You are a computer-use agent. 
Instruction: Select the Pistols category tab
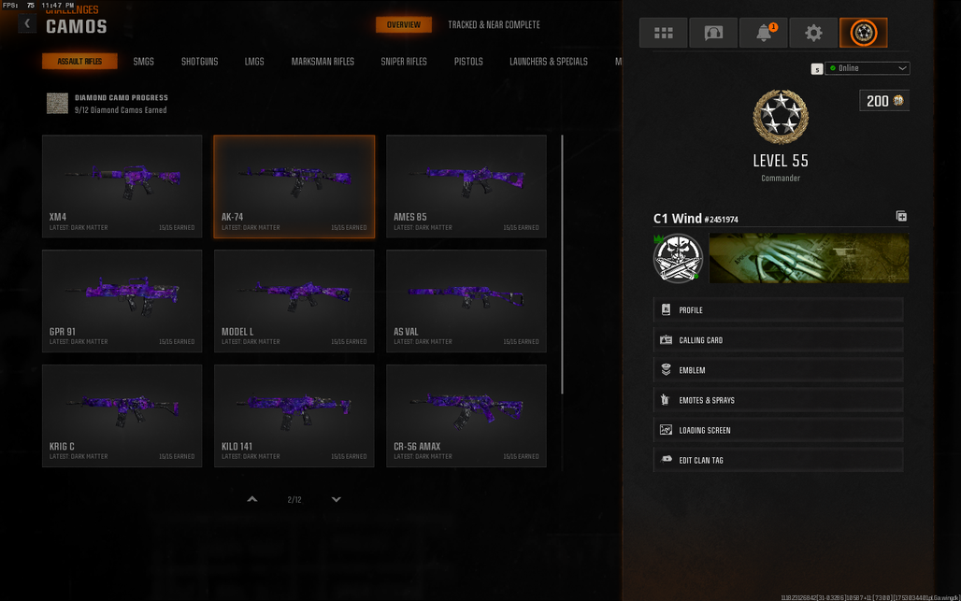click(x=469, y=62)
